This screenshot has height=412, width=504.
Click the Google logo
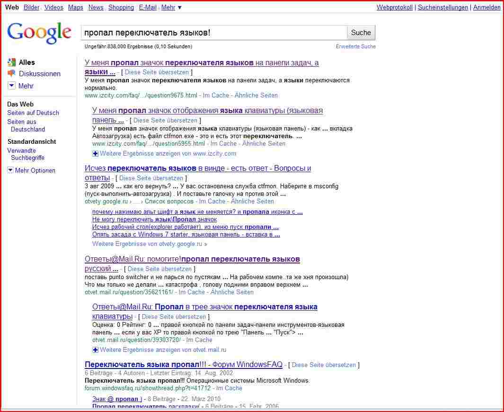tap(39, 33)
